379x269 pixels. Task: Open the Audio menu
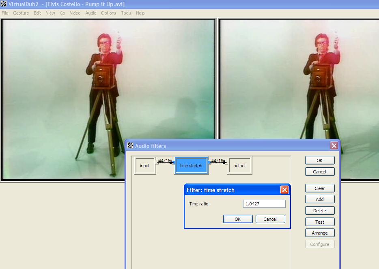[x=90, y=13]
